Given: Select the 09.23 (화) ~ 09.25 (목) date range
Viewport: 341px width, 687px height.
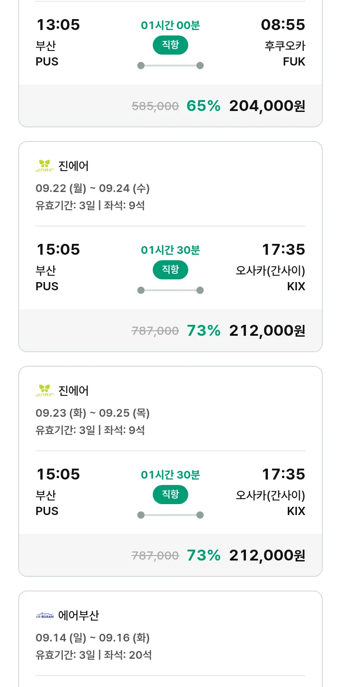Looking at the screenshot, I should point(92,413).
